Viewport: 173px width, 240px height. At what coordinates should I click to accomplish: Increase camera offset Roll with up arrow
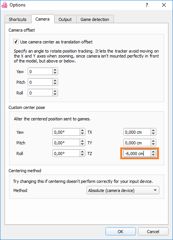tap(55, 91)
